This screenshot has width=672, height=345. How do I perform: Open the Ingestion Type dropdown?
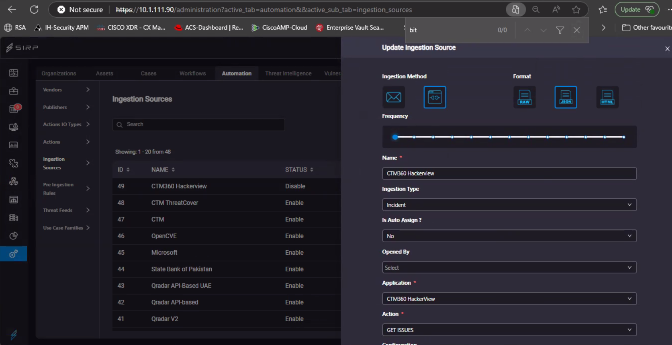click(509, 205)
